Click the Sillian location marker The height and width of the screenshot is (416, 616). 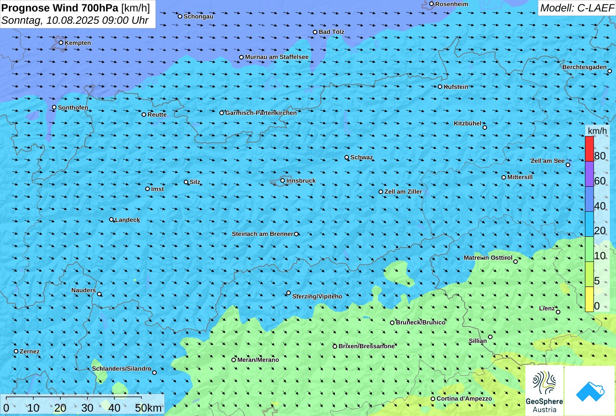coord(490,337)
